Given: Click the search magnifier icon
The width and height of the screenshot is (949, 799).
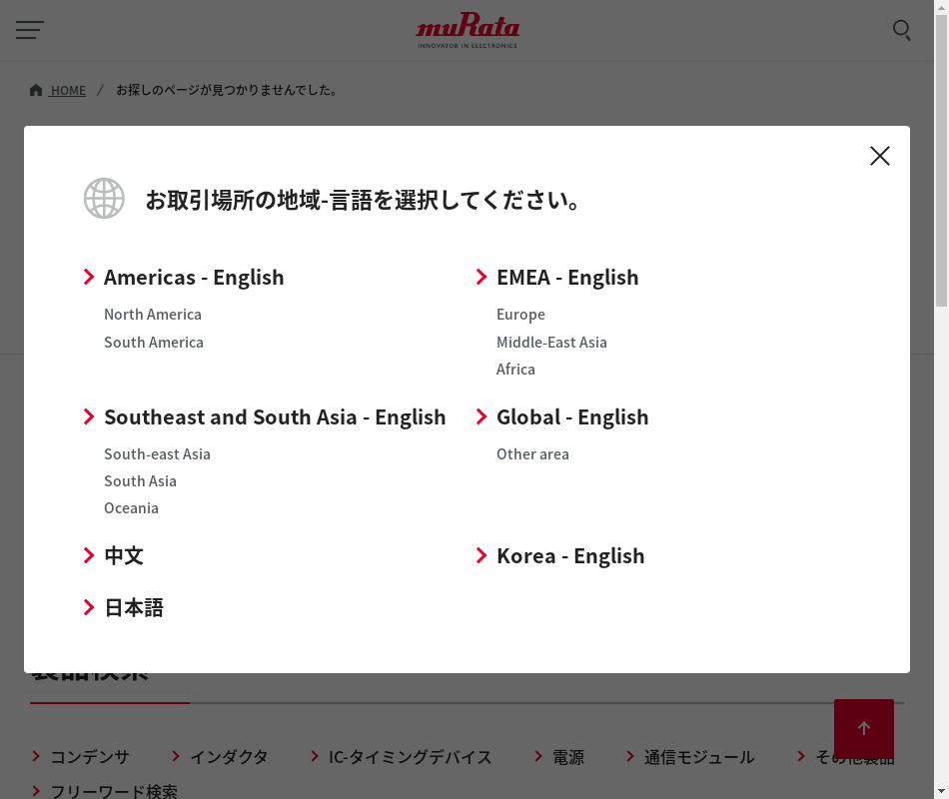Looking at the screenshot, I should click(x=901, y=30).
